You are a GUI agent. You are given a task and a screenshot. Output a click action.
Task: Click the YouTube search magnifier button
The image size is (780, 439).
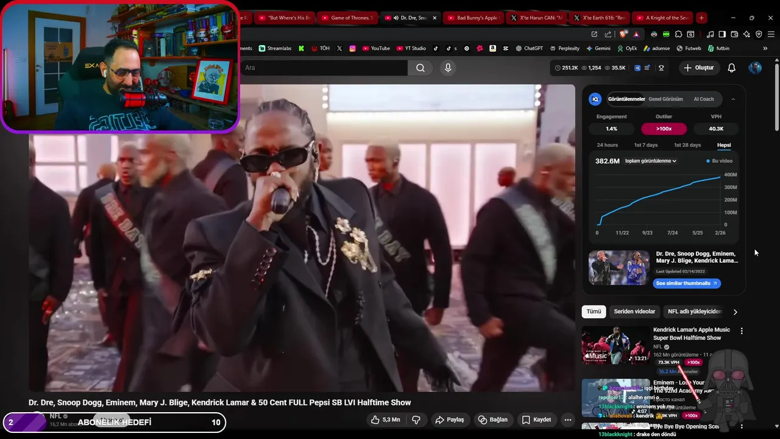420,68
